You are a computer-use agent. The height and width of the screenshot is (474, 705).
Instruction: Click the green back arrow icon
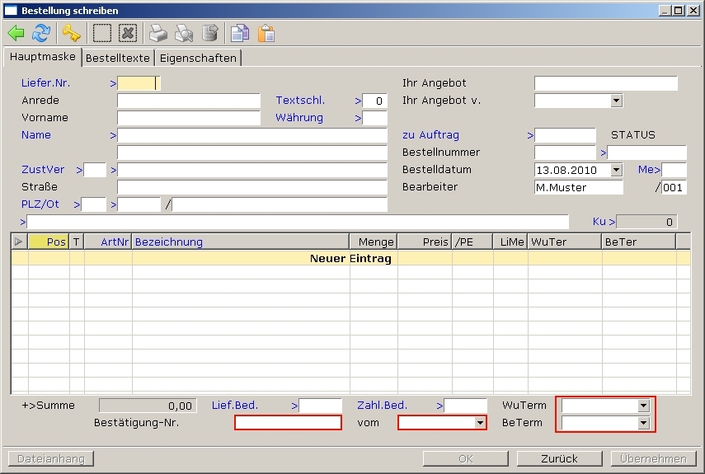[16, 34]
